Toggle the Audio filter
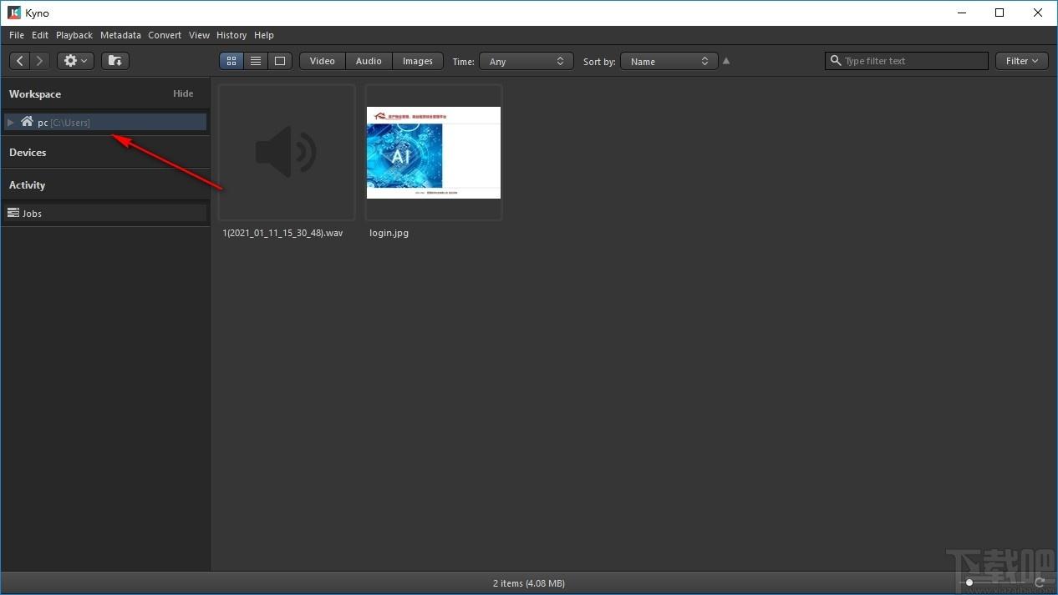 [369, 61]
